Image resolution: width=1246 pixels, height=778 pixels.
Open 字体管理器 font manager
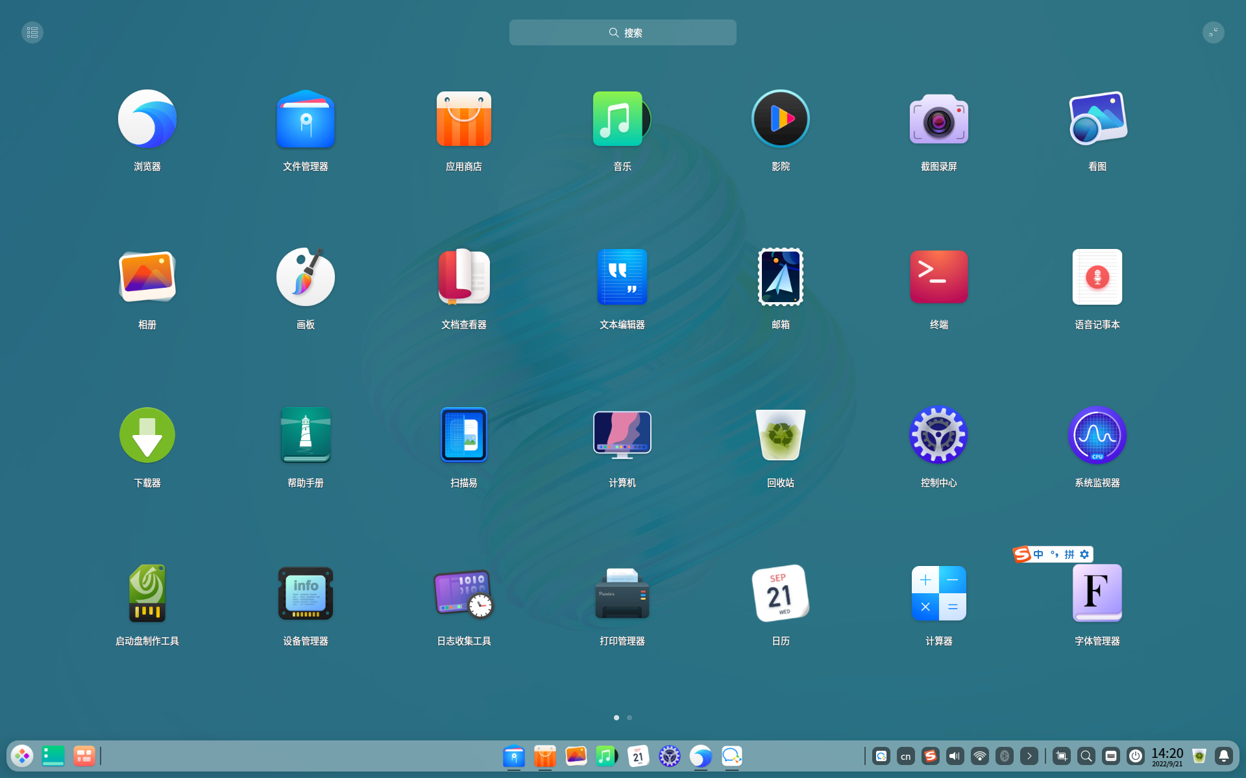[x=1097, y=593]
